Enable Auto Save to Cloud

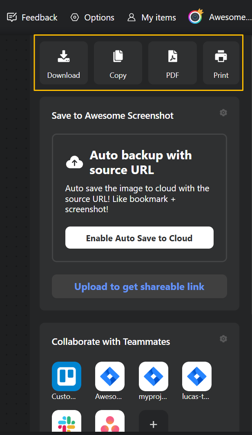(139, 237)
